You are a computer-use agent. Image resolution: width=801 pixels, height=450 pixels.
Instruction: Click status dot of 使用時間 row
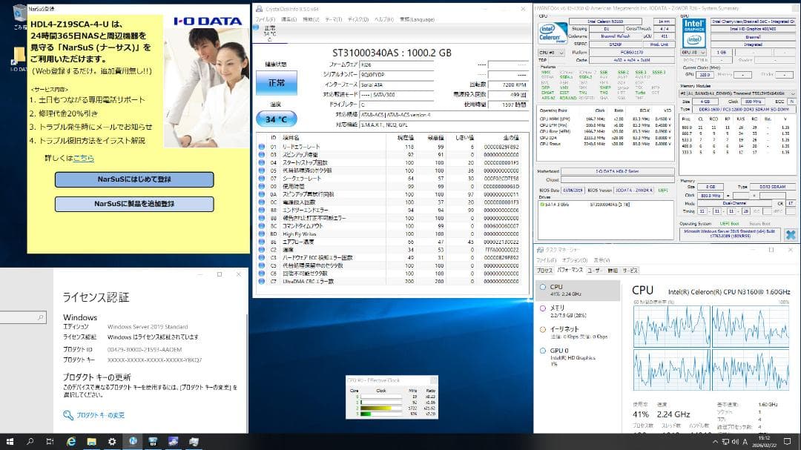click(262, 186)
